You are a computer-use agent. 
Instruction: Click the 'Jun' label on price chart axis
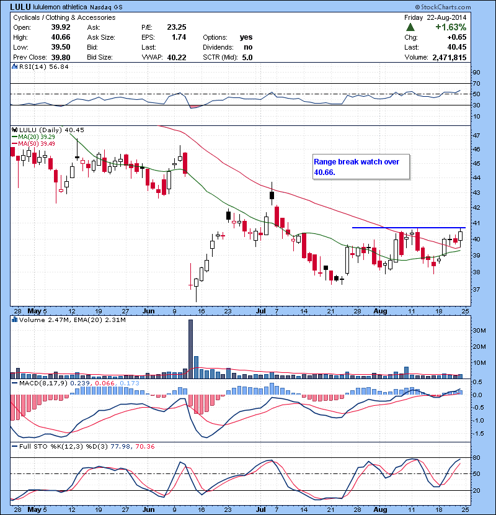click(x=148, y=311)
